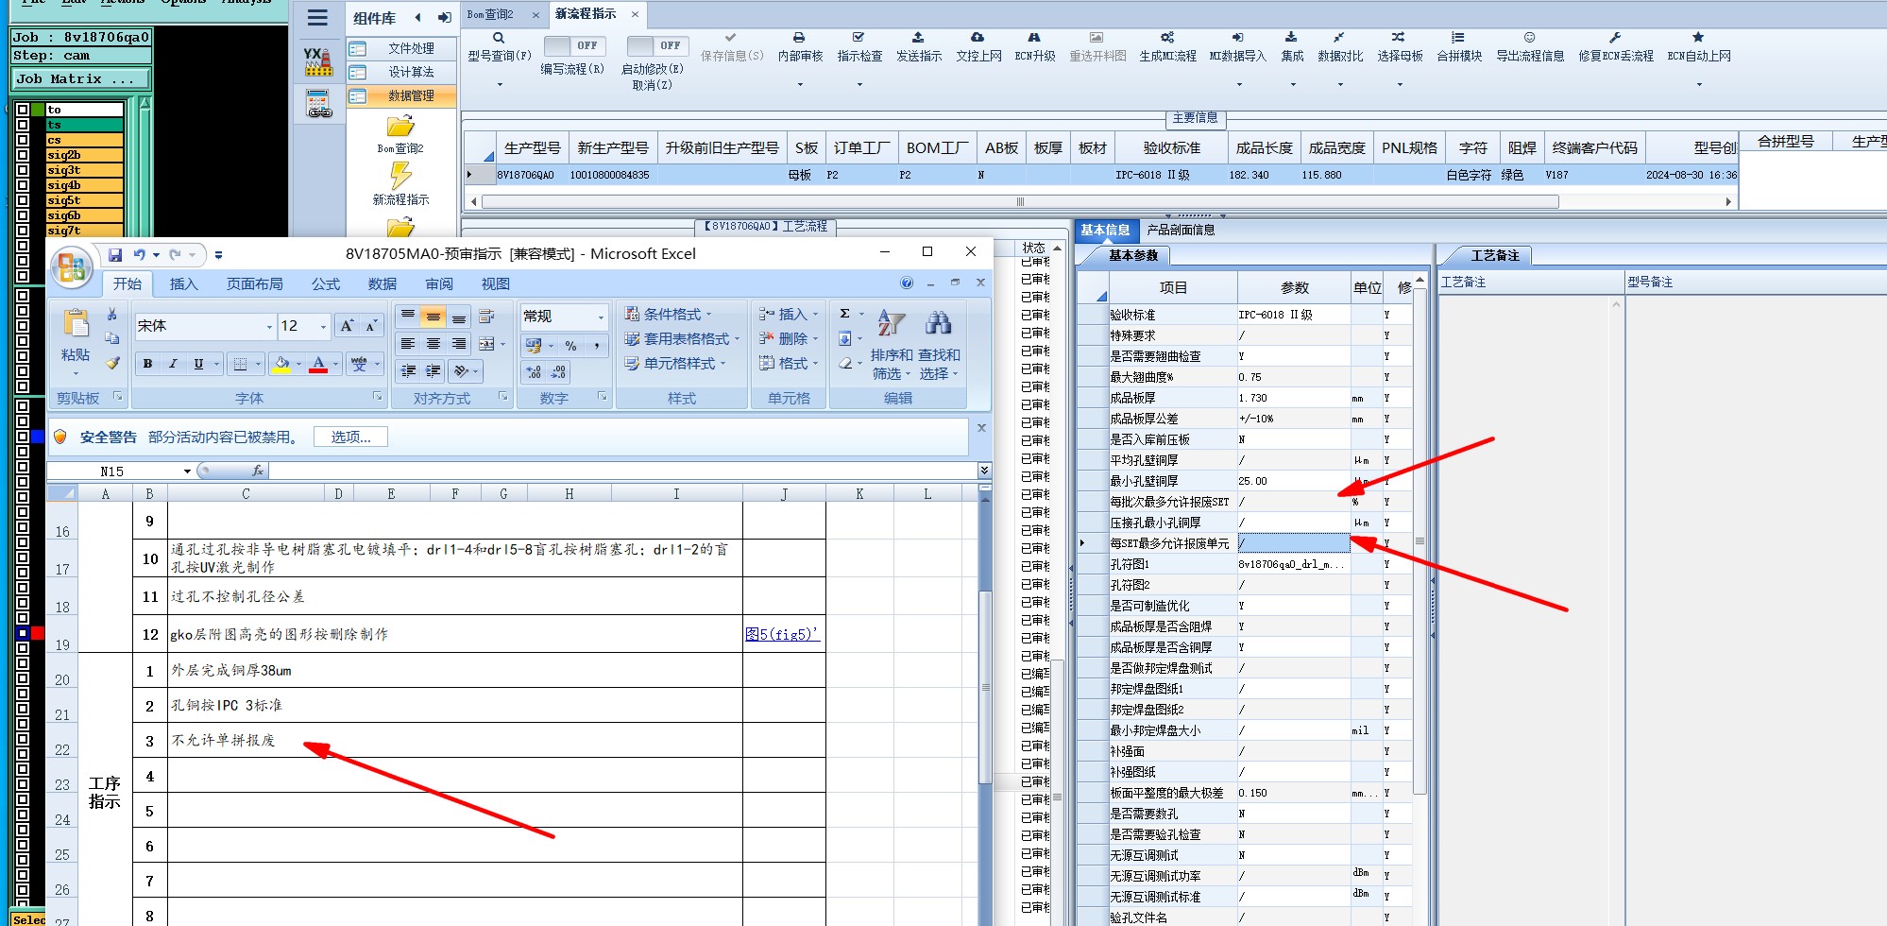
Task: Click the Excel undo icon
Action: tap(140, 255)
